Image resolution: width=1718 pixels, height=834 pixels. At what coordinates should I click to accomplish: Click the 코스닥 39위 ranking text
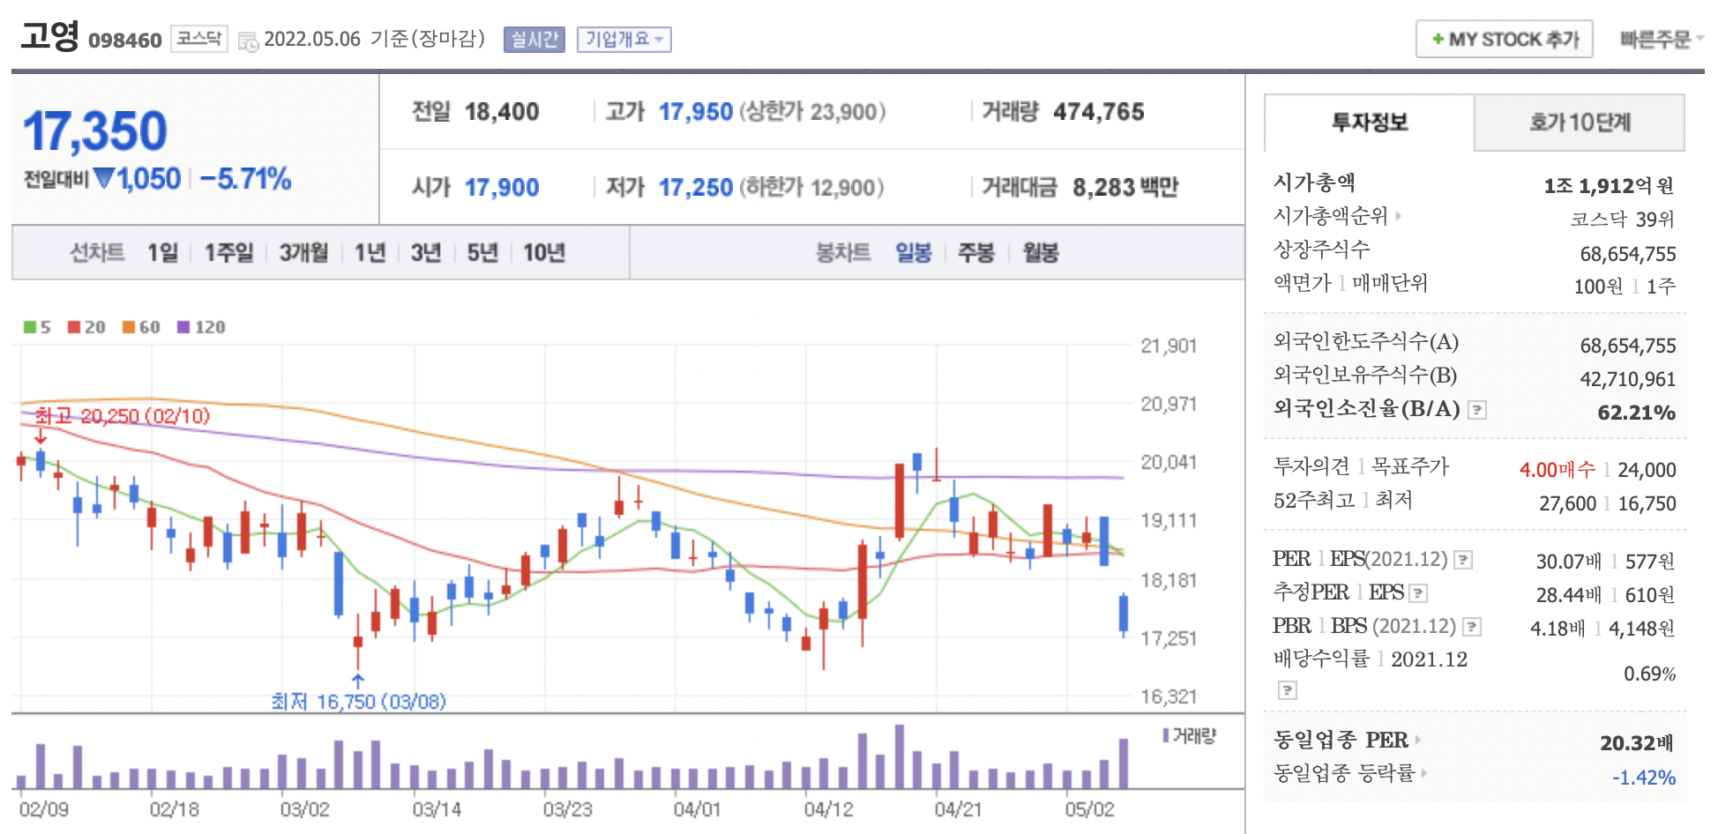(x=1622, y=220)
